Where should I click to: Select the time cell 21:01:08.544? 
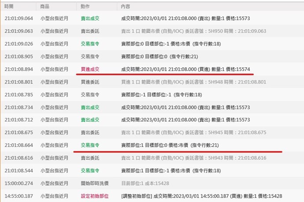[19, 171]
